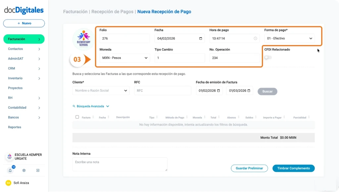
Task: Click the Buscar button
Action: (x=267, y=91)
